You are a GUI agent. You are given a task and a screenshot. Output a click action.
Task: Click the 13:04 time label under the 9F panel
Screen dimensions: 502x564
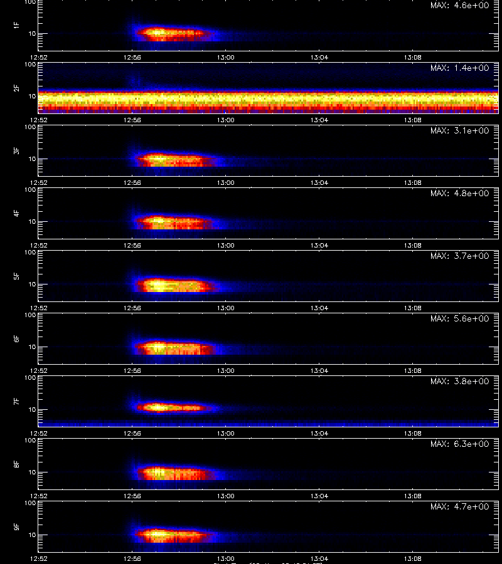pos(319,558)
